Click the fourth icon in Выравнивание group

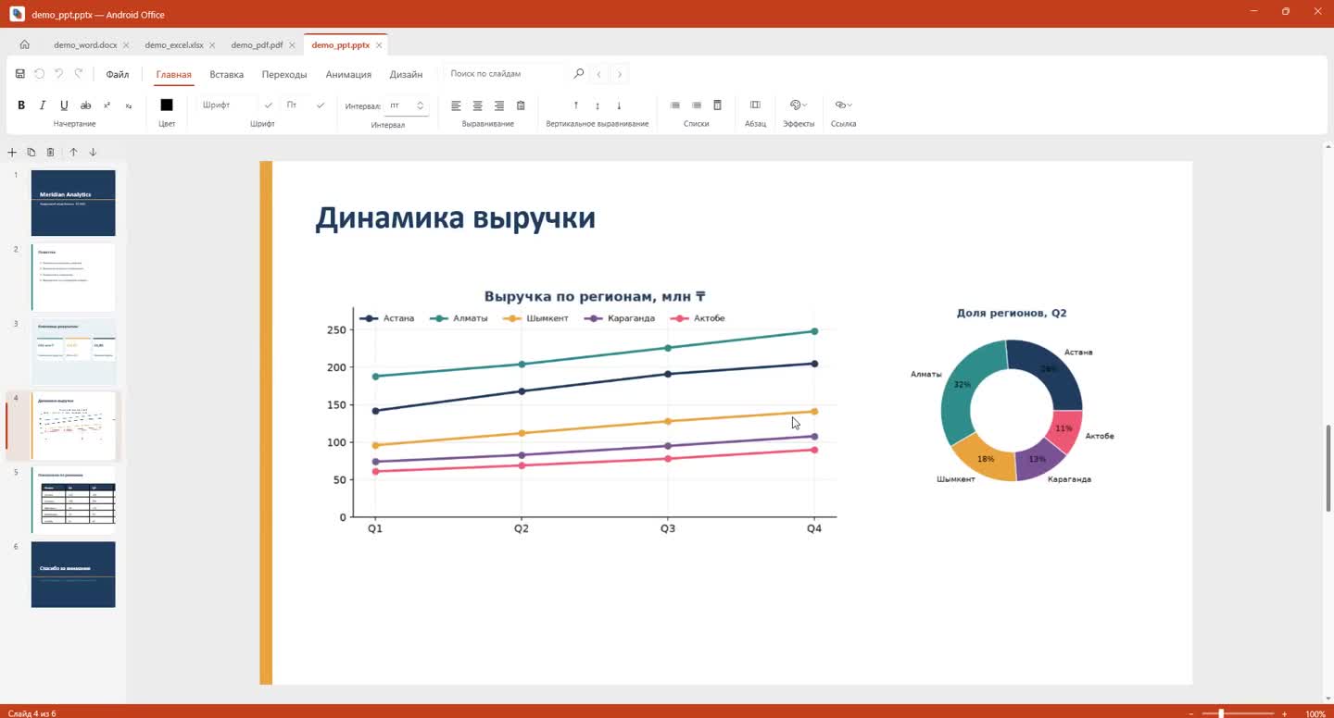pyautogui.click(x=521, y=105)
